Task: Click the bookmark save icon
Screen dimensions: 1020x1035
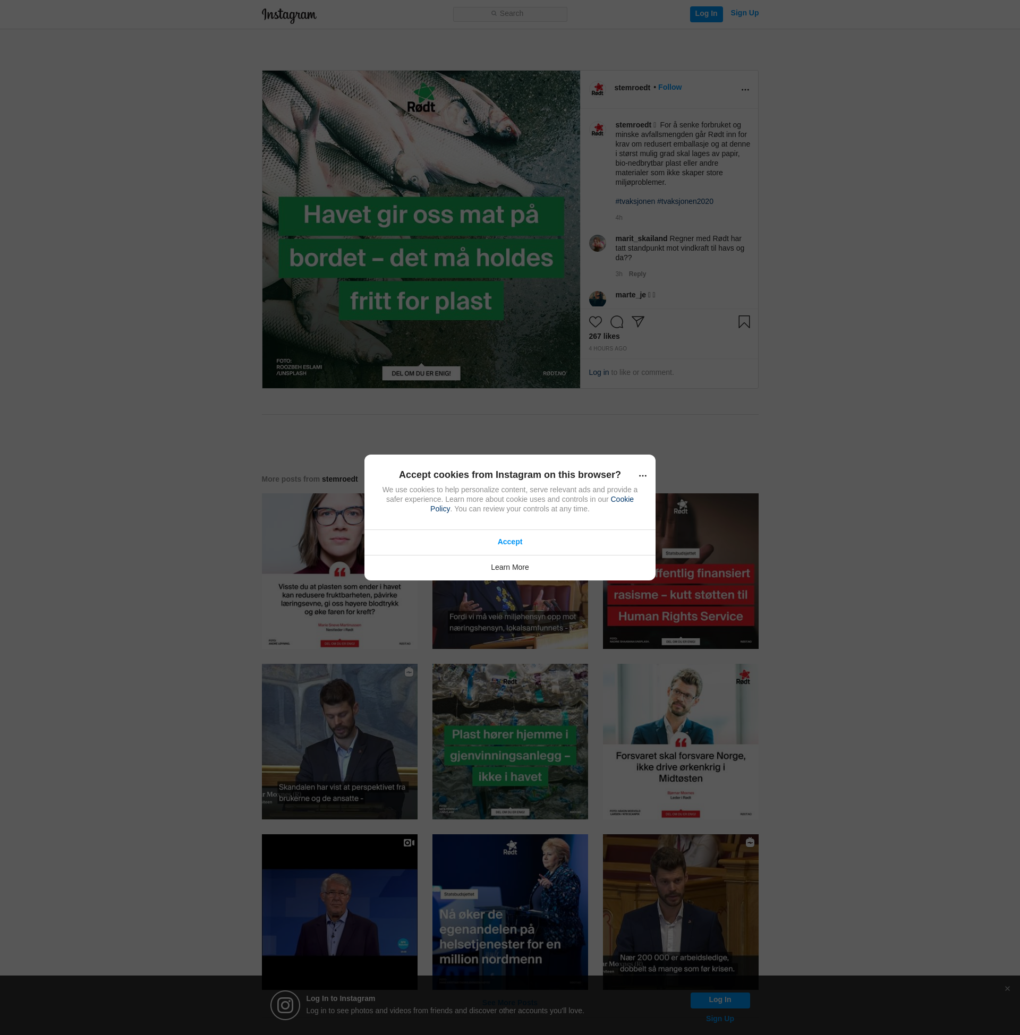Action: point(744,322)
